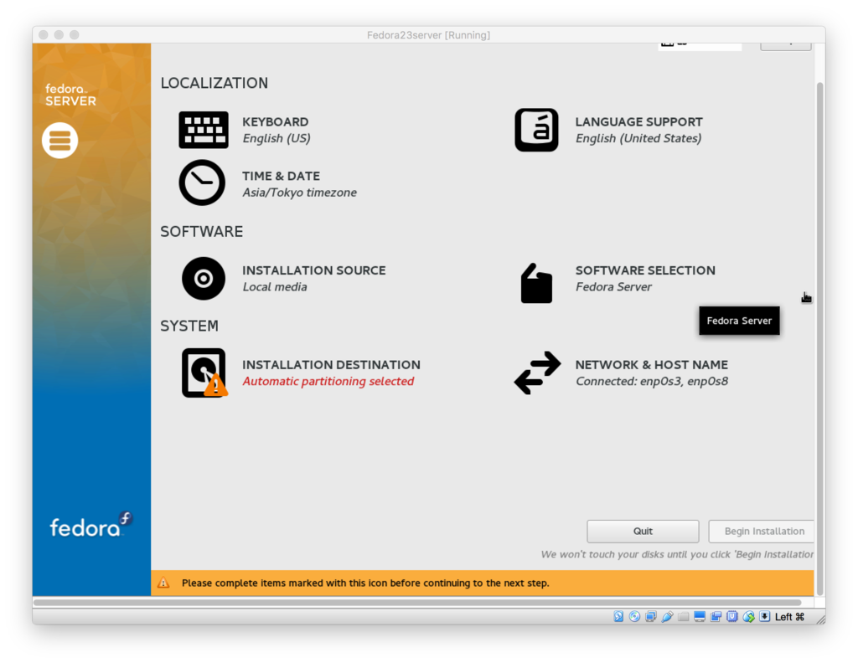Click the VirtualBox virtualization chip status icon
This screenshot has width=858, height=663.
(x=731, y=617)
